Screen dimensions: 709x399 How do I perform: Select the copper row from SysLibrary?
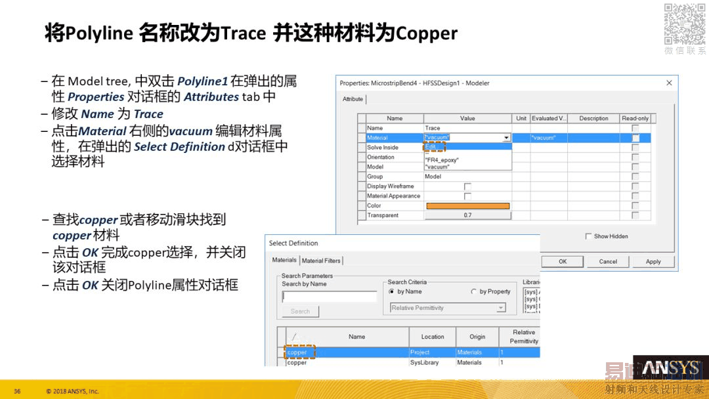click(412, 362)
